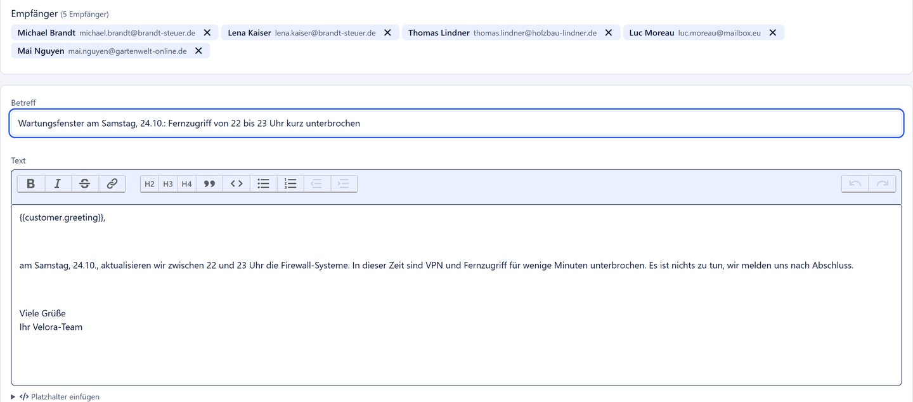Screen dimensions: 913x402
Task: Click the Empfänger heading
Action: [x=34, y=13]
